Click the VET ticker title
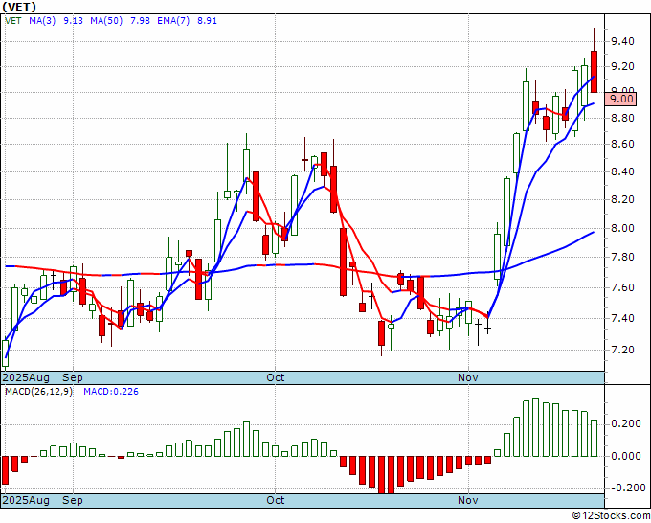This screenshot has height=523, width=651. 19,7
